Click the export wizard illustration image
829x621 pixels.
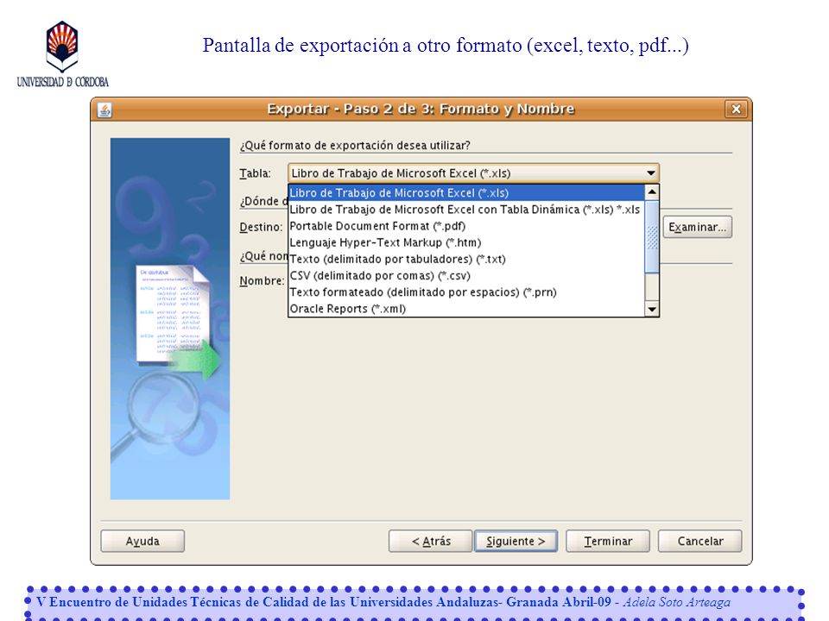pos(170,319)
